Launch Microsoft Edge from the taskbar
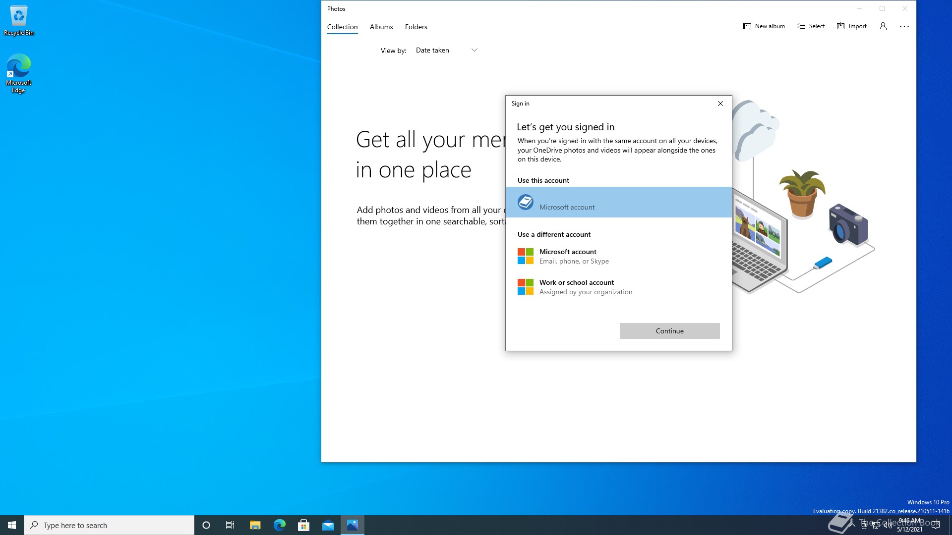The height and width of the screenshot is (535, 952). click(279, 525)
